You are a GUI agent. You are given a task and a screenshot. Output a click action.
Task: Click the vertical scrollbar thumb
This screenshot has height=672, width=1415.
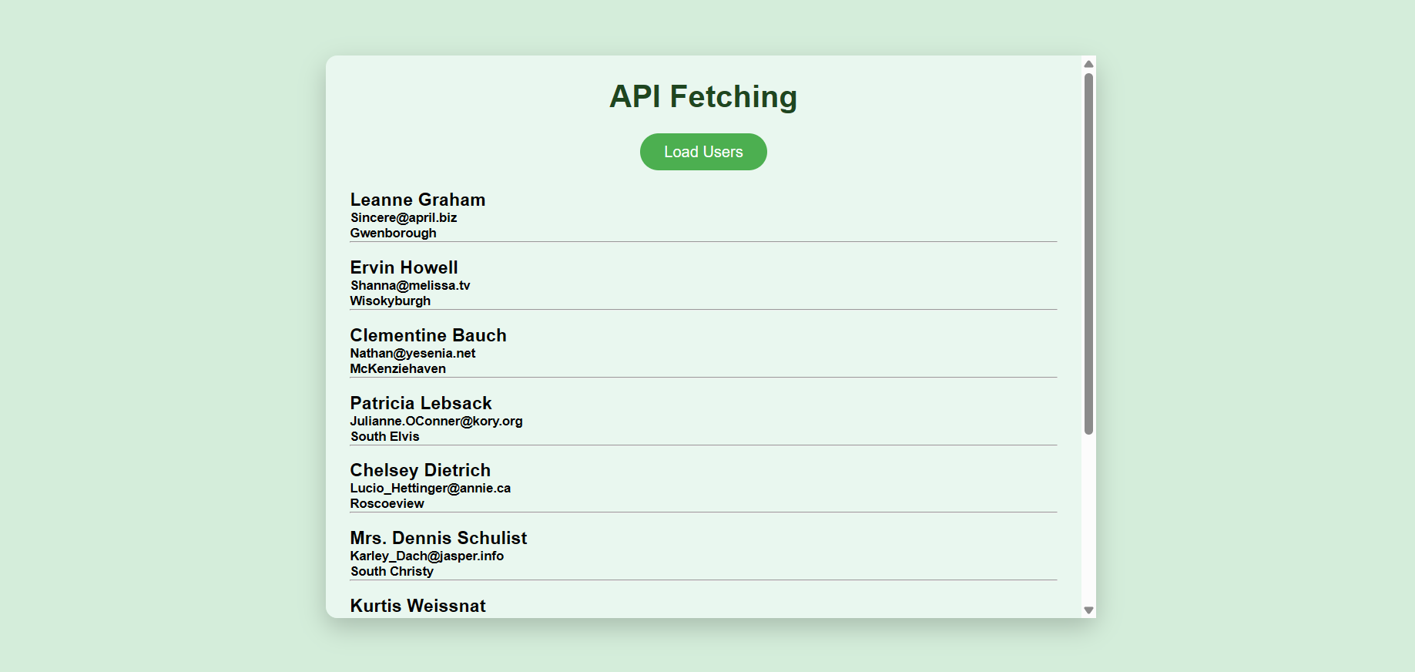click(x=1088, y=254)
